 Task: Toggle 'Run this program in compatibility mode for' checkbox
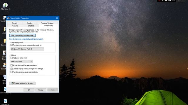click(x=11, y=45)
